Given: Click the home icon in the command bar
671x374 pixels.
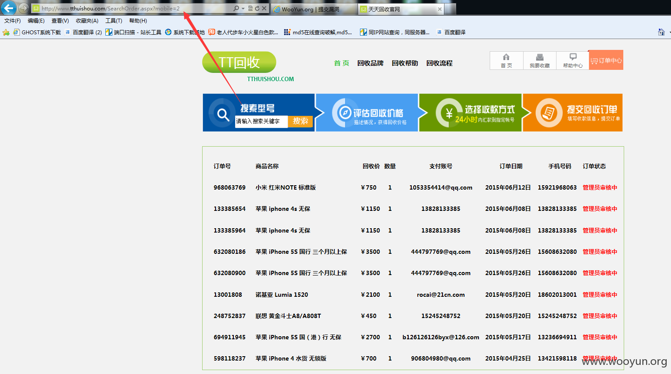Looking at the screenshot, I should pyautogui.click(x=661, y=32).
